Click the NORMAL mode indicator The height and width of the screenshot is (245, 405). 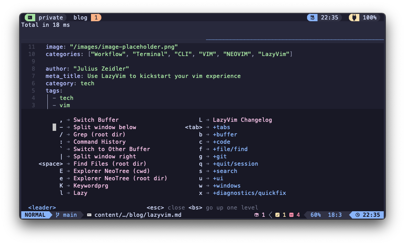point(35,215)
